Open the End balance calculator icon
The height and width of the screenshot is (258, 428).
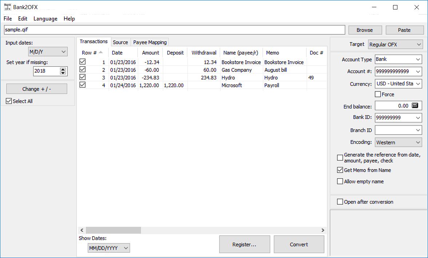[x=415, y=106]
